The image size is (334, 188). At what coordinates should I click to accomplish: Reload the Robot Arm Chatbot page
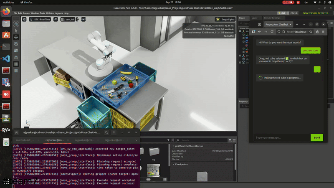pos(272,32)
